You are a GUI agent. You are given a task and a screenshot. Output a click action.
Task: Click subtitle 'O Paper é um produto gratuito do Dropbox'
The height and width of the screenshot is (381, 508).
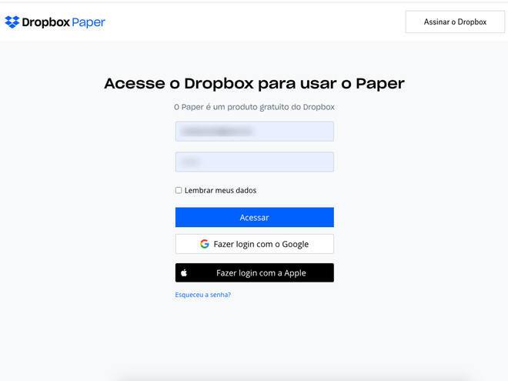(x=254, y=107)
